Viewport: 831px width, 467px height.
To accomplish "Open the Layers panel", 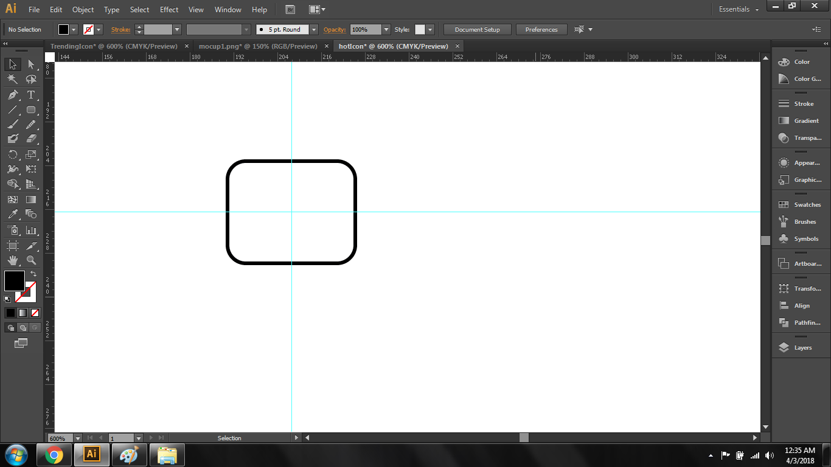I will coord(802,348).
